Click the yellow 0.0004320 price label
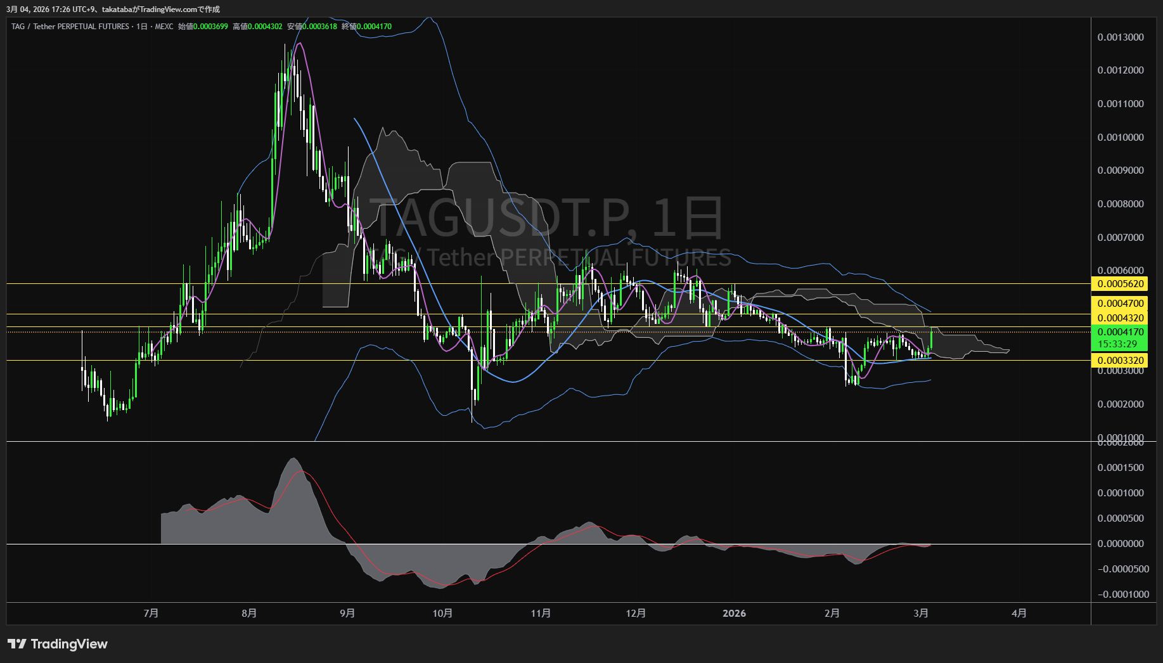Screen dimensions: 1163x663 pyautogui.click(x=1120, y=318)
